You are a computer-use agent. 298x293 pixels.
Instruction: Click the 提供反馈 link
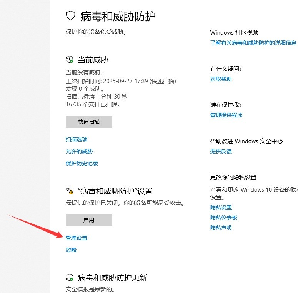coord(221,151)
